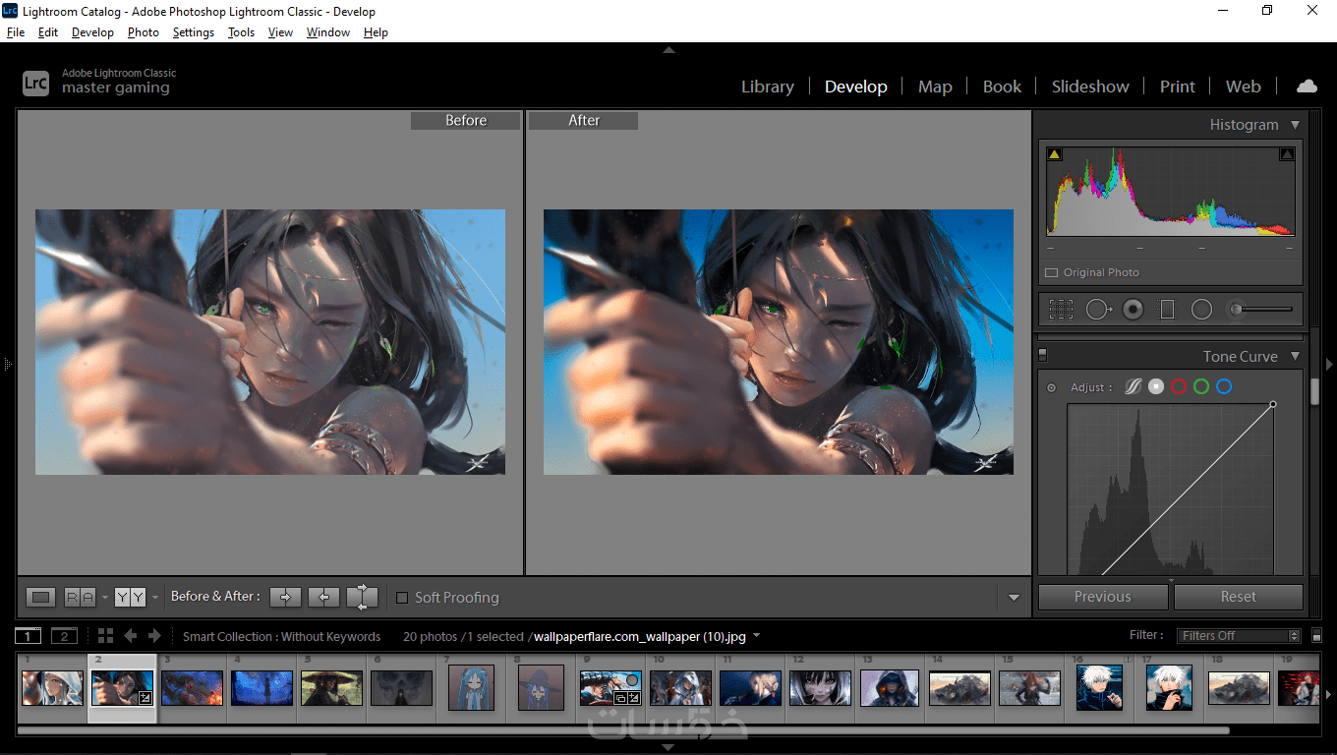Toggle the Tone Curve panel on/off switch
The image size is (1337, 755).
(x=1043, y=355)
